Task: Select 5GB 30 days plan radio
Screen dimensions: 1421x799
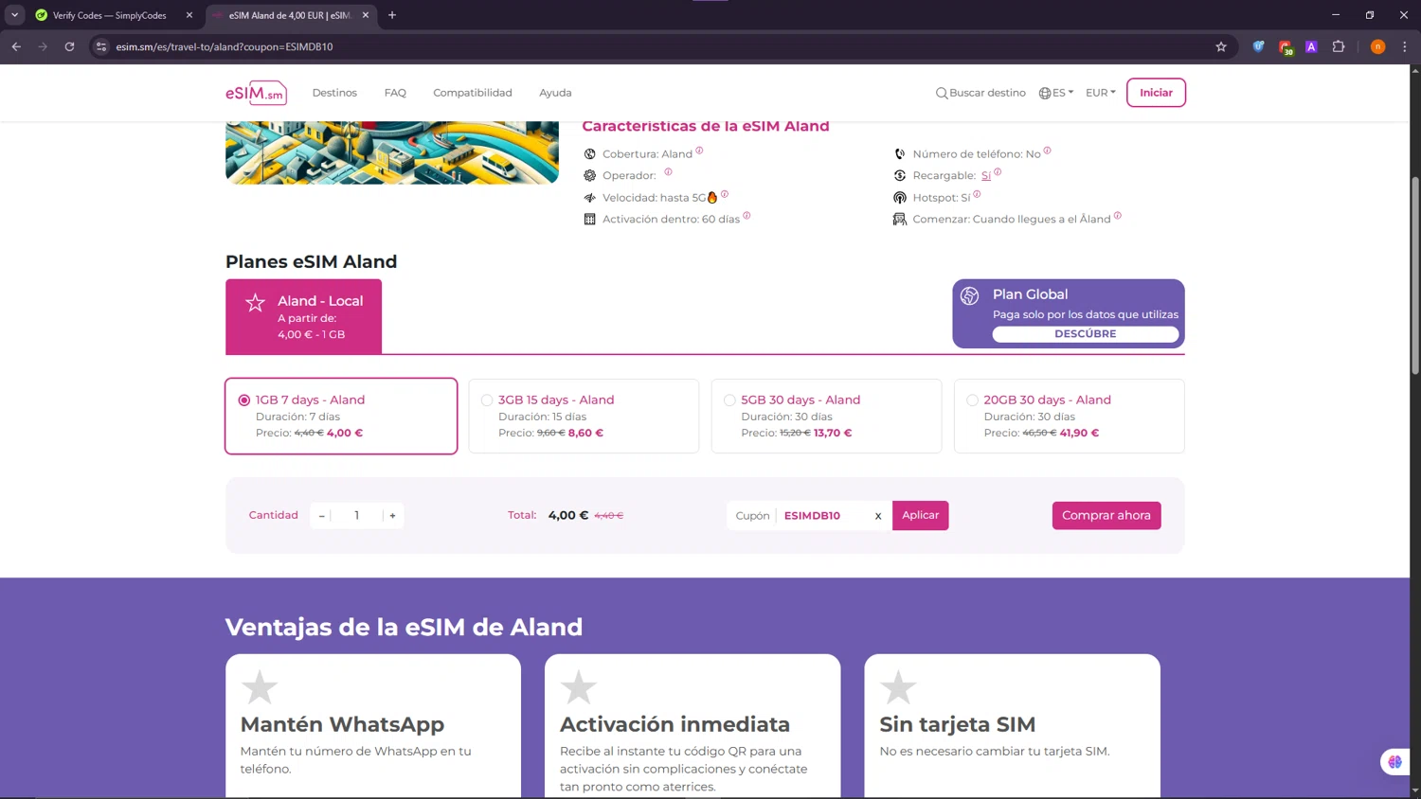Action: tap(729, 400)
